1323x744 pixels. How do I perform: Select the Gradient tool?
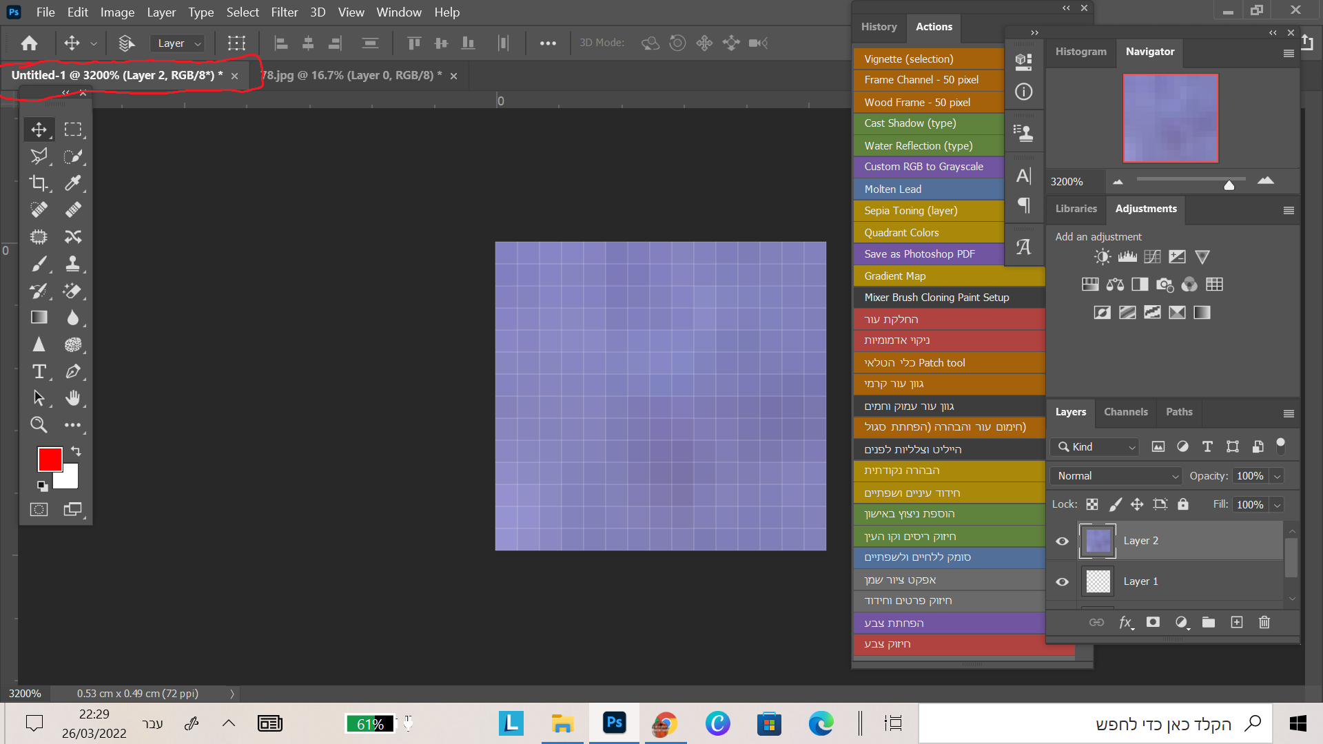click(x=39, y=318)
